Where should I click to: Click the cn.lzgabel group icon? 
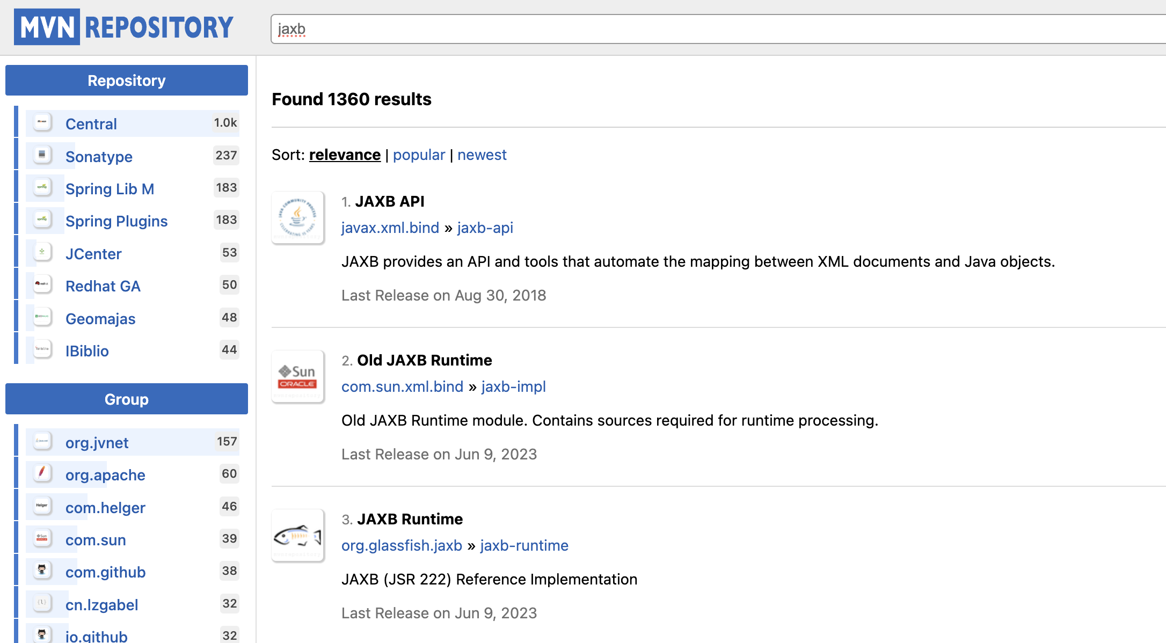(42, 603)
